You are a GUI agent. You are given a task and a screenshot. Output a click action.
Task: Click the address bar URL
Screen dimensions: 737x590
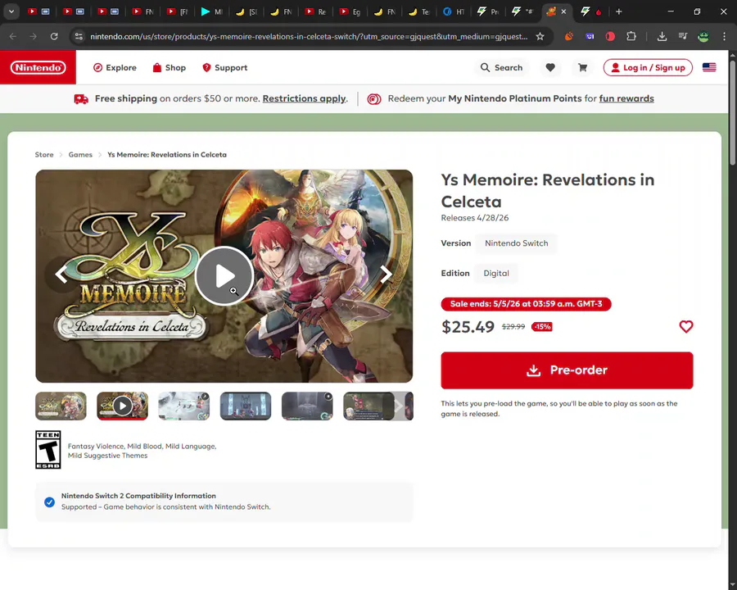point(309,36)
